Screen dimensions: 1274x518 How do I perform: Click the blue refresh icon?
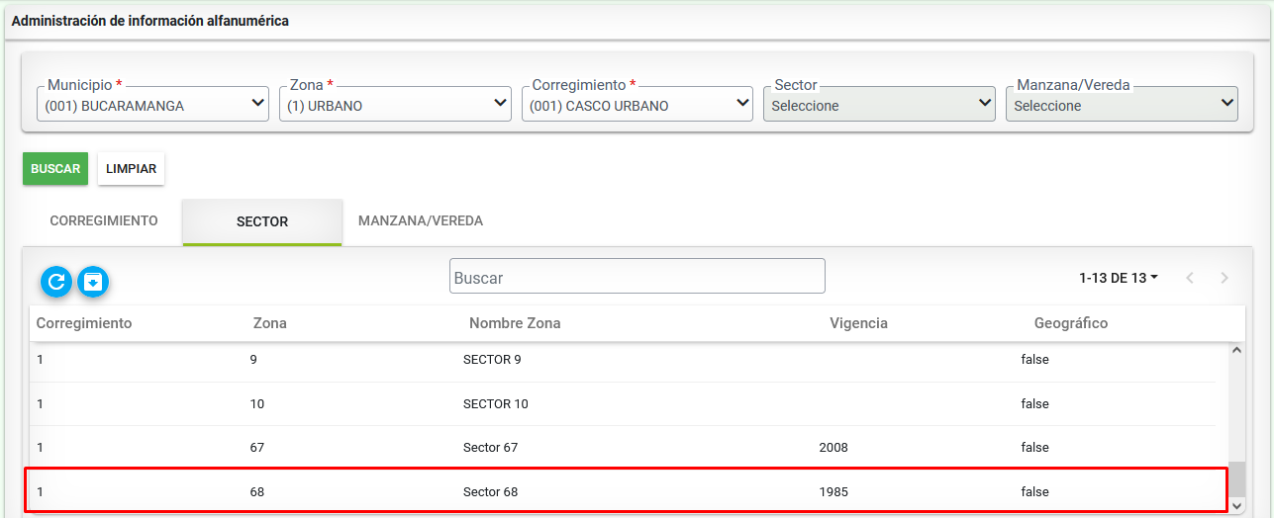point(56,282)
